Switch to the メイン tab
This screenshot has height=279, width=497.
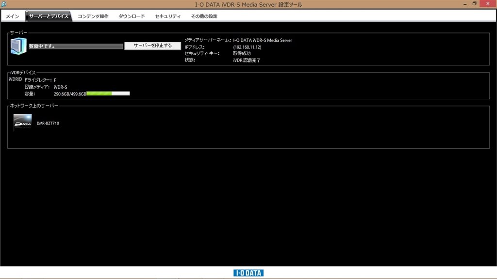tap(12, 15)
